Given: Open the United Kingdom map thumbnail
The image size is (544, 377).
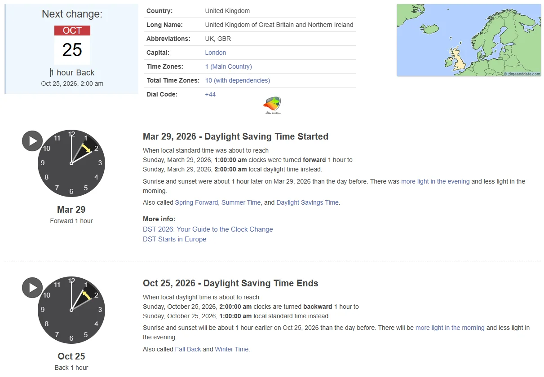Looking at the screenshot, I should (469, 40).
